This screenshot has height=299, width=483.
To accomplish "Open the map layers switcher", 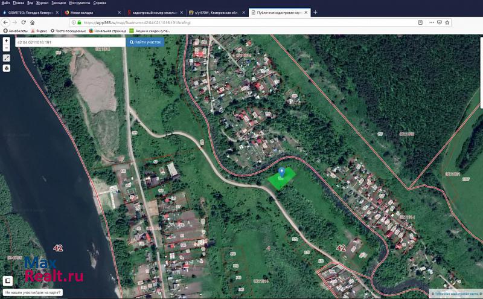I will point(6,68).
